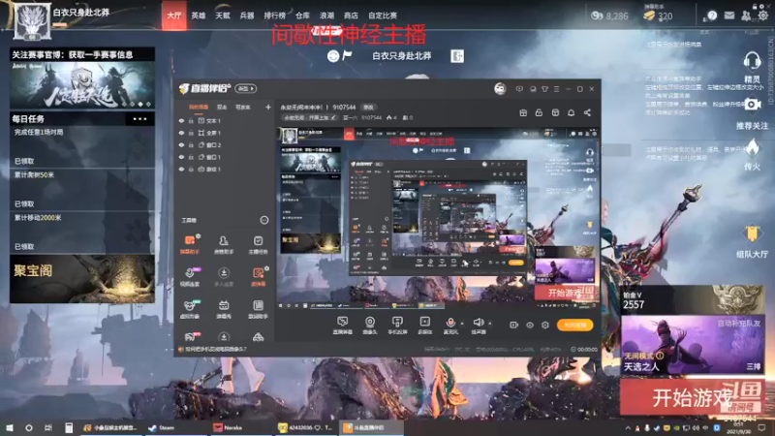
Task: Open the 虚拟形象 bear-face tool
Action: pyautogui.click(x=189, y=309)
